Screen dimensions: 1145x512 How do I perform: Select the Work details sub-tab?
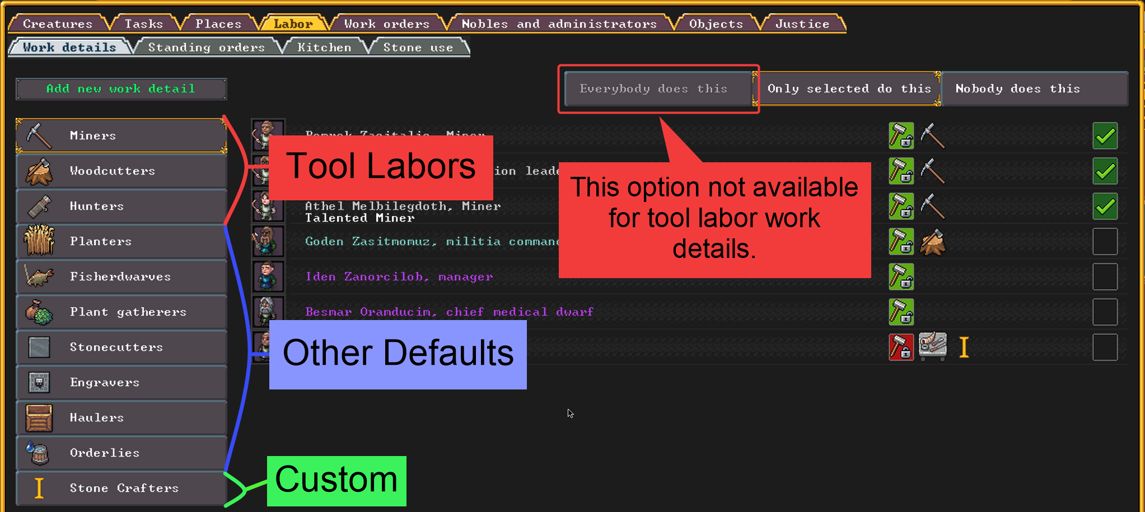pyautogui.click(x=69, y=47)
